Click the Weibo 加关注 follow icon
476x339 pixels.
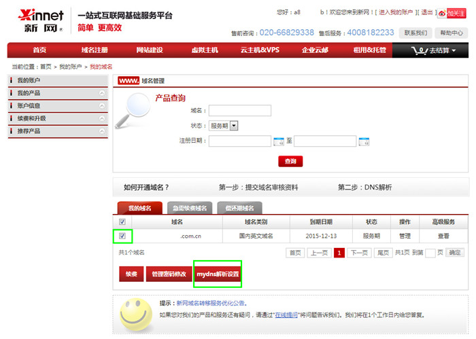coord(452,13)
